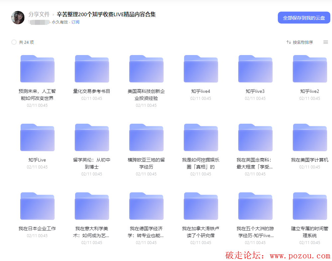Click the 横跨欧亚三地的留学经历 folder name
Screen dimensions: 332x261
[146, 163]
